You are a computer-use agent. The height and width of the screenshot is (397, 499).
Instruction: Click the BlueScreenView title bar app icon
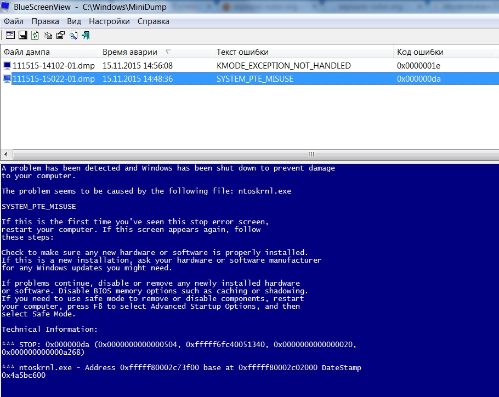click(x=5, y=7)
